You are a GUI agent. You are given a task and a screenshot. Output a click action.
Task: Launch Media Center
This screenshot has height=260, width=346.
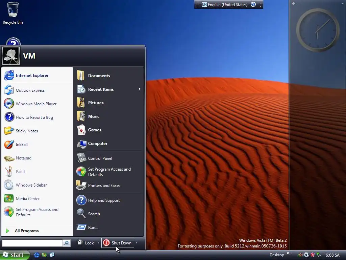(x=37, y=198)
